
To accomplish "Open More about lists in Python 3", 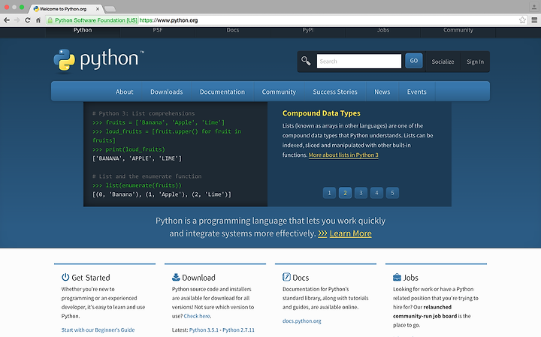I will point(343,155).
